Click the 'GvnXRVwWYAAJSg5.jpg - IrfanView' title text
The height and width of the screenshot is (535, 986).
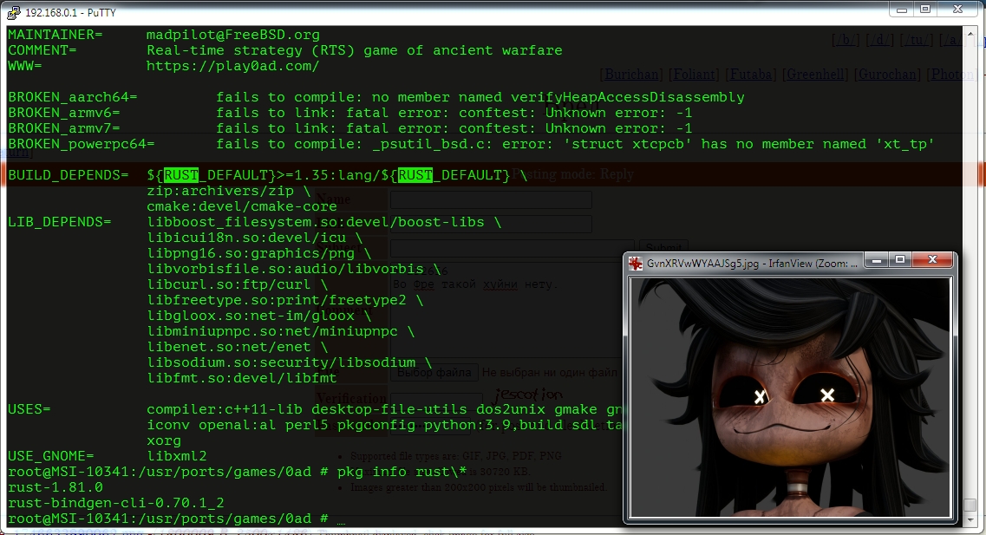pyautogui.click(x=752, y=264)
